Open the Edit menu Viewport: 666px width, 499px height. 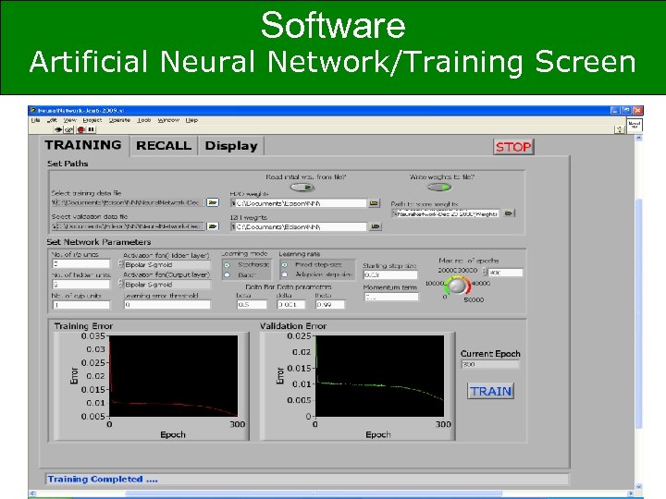(x=52, y=120)
